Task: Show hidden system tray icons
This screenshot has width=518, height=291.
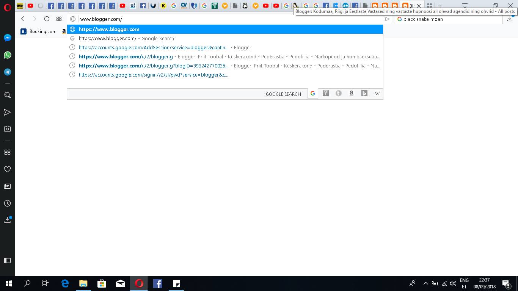Action: [x=425, y=283]
